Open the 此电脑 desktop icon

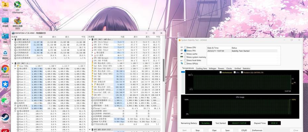click(x=5, y=22)
